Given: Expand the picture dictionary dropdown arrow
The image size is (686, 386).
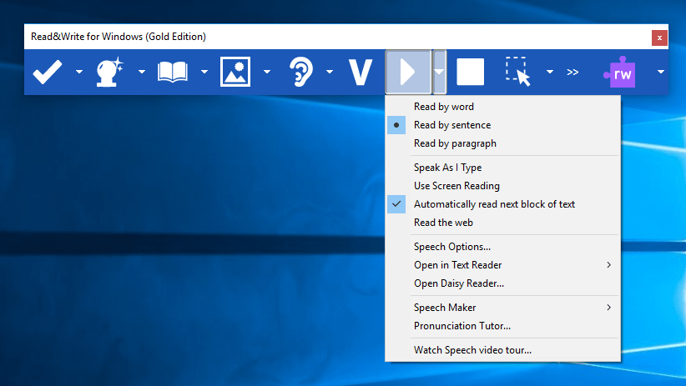Looking at the screenshot, I should click(267, 72).
